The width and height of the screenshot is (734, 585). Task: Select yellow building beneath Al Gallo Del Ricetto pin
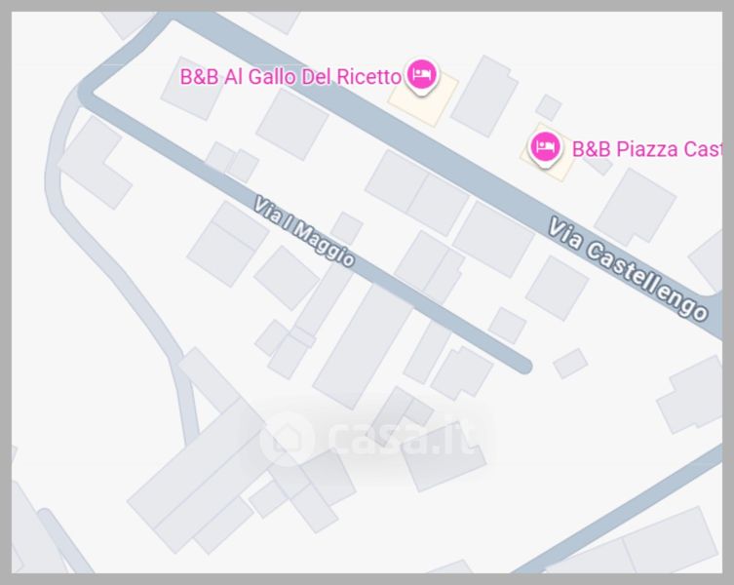423,98
